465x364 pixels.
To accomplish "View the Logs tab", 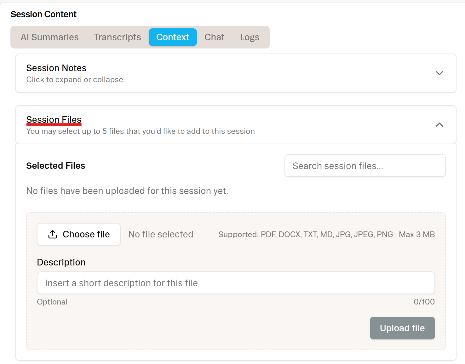I will click(250, 37).
